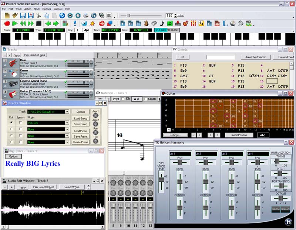Viewport: 296px width, 230px height.
Task: Check Bypass for the last plugin slot
Action: [x=21, y=142]
